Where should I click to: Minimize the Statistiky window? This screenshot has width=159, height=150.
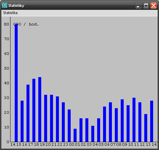pyautogui.click(x=138, y=5)
